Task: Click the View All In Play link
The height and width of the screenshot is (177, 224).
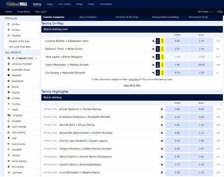Action: click(x=132, y=85)
